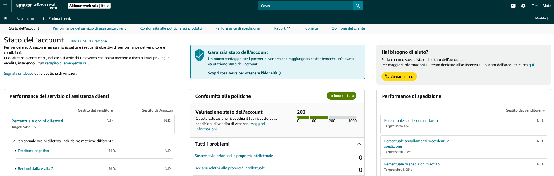Viewport: 554px width, 176px height.
Task: Open the Report dropdown menu
Action: [x=282, y=28]
